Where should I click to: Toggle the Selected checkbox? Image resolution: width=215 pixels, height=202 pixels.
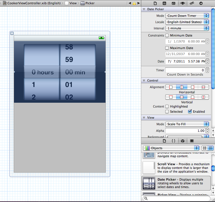[167, 112]
